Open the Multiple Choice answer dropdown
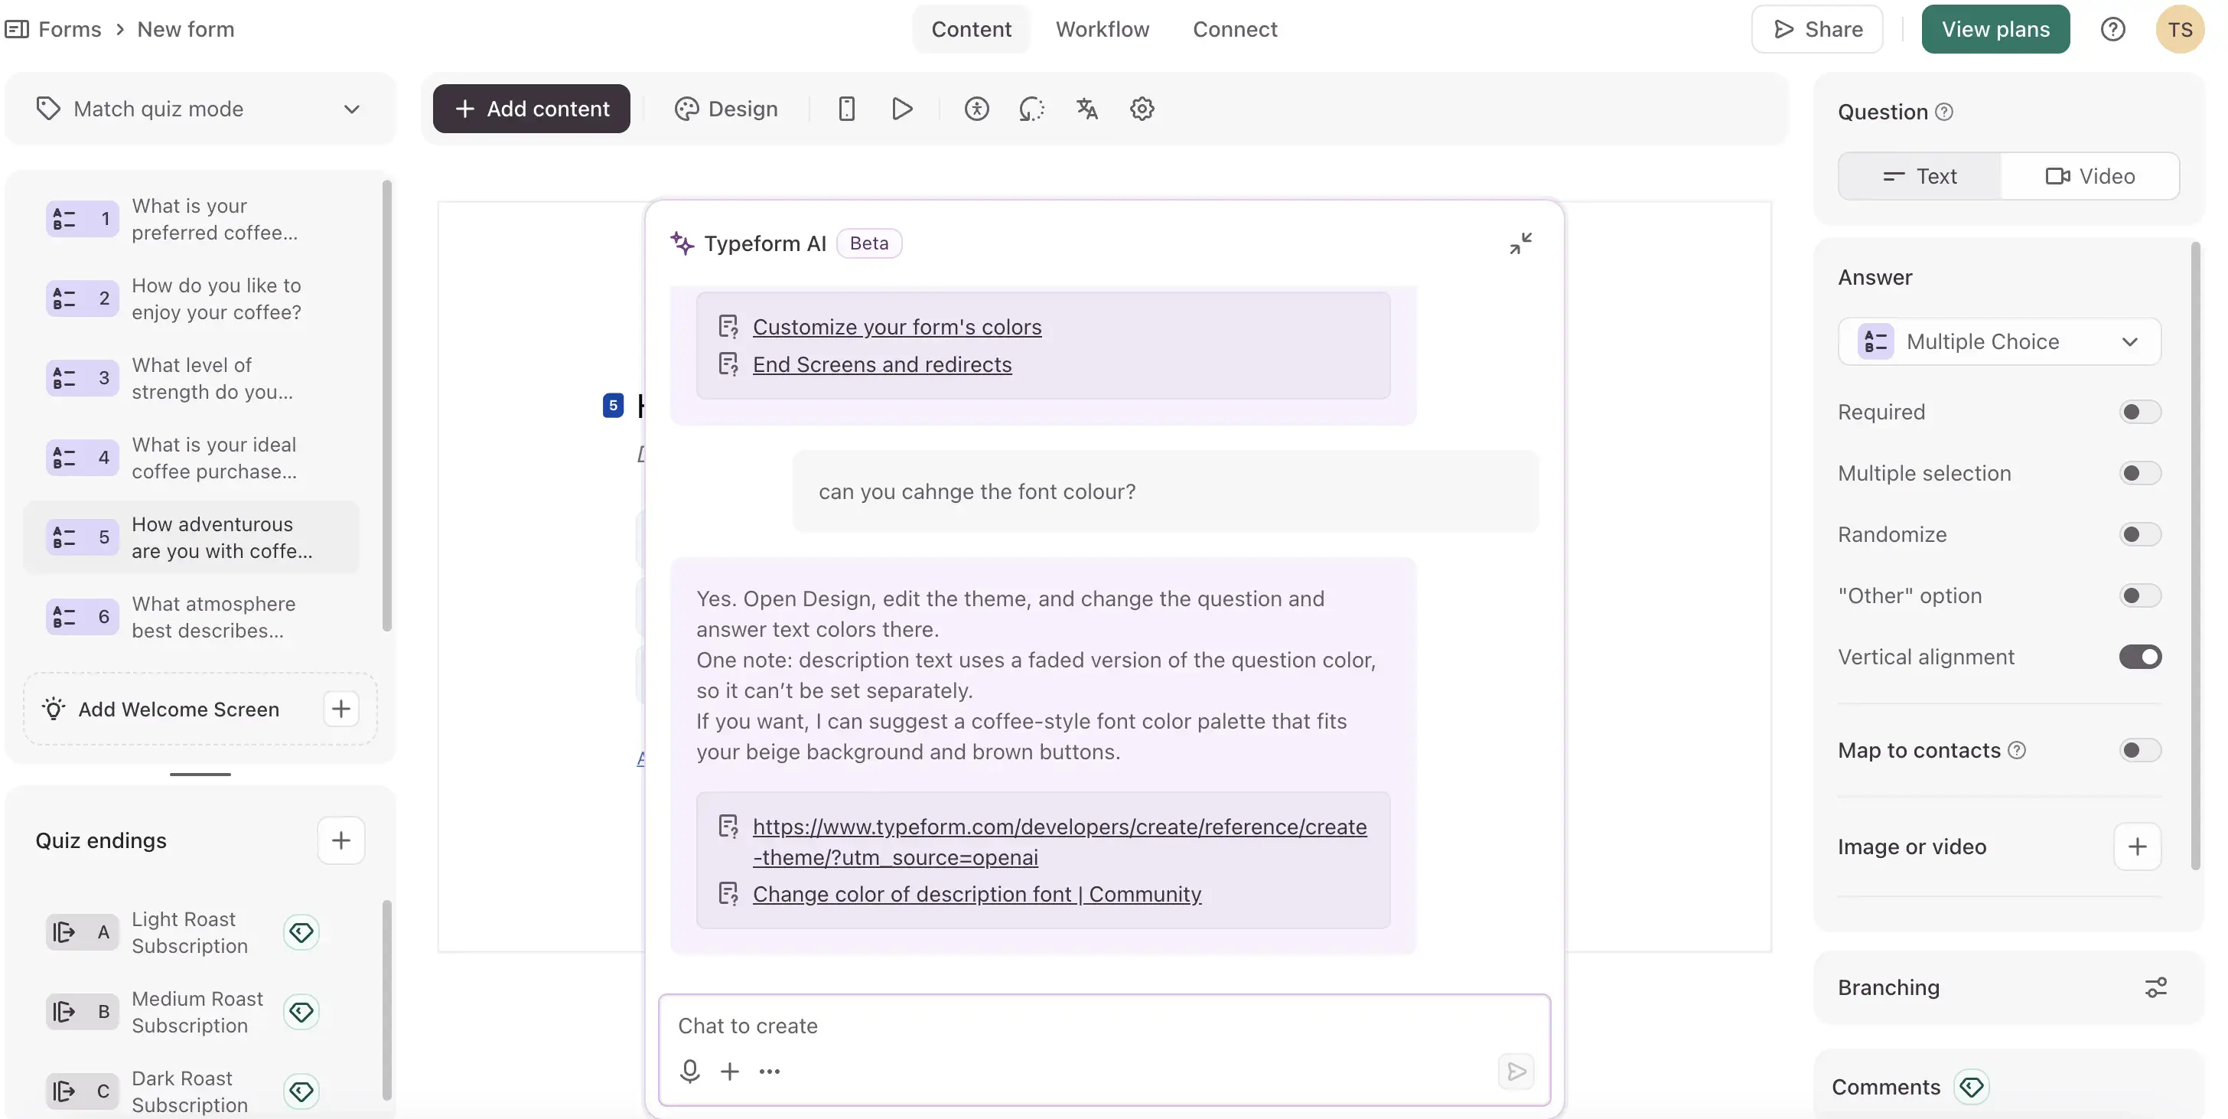 coord(1998,341)
